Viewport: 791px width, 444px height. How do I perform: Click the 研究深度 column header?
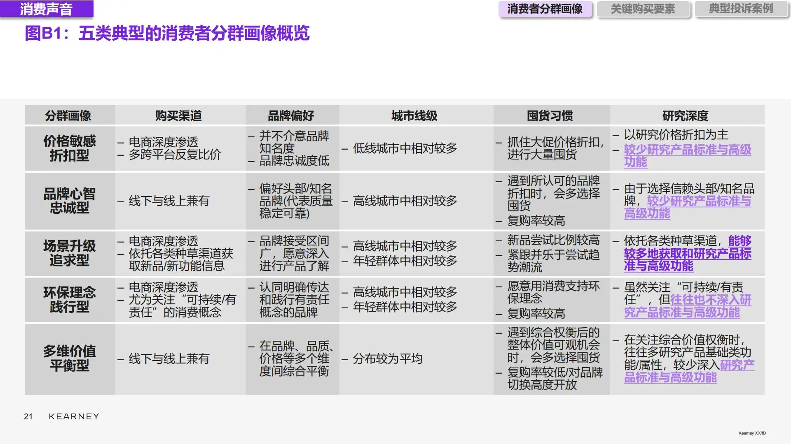pos(686,116)
